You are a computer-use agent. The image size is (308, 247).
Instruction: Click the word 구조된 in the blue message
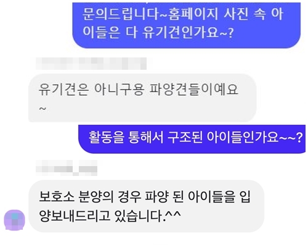click(185, 138)
